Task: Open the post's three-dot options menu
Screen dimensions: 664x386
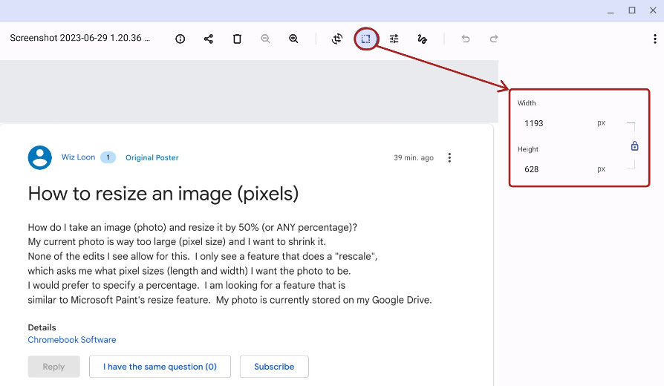Action: [449, 157]
